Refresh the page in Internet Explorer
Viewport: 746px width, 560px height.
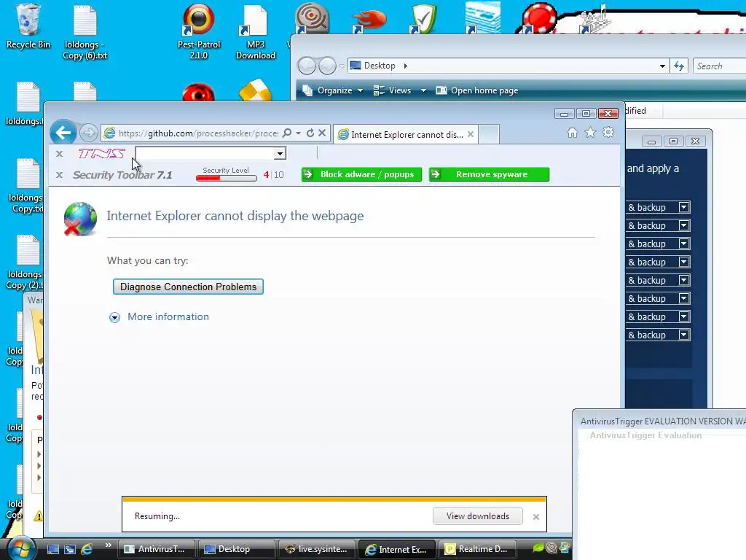[x=310, y=133]
